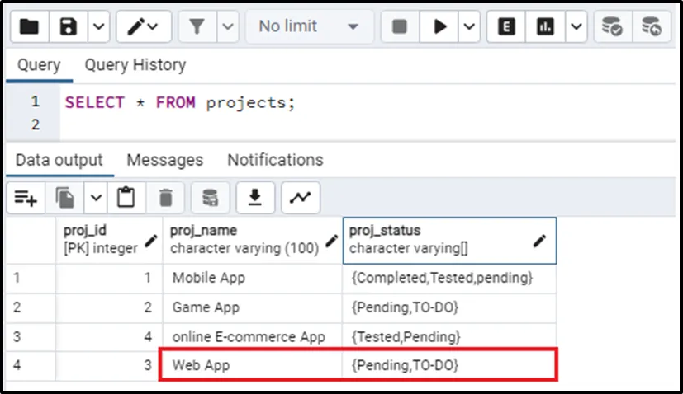Viewport: 683px width, 394px height.
Task: Expand the Execute options dropdown arrow
Action: 468,27
